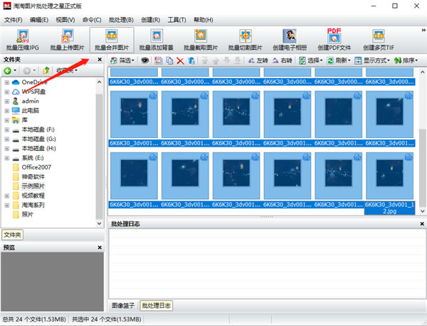Open the Office2007 folder
The image size is (427, 326).
coord(36,167)
